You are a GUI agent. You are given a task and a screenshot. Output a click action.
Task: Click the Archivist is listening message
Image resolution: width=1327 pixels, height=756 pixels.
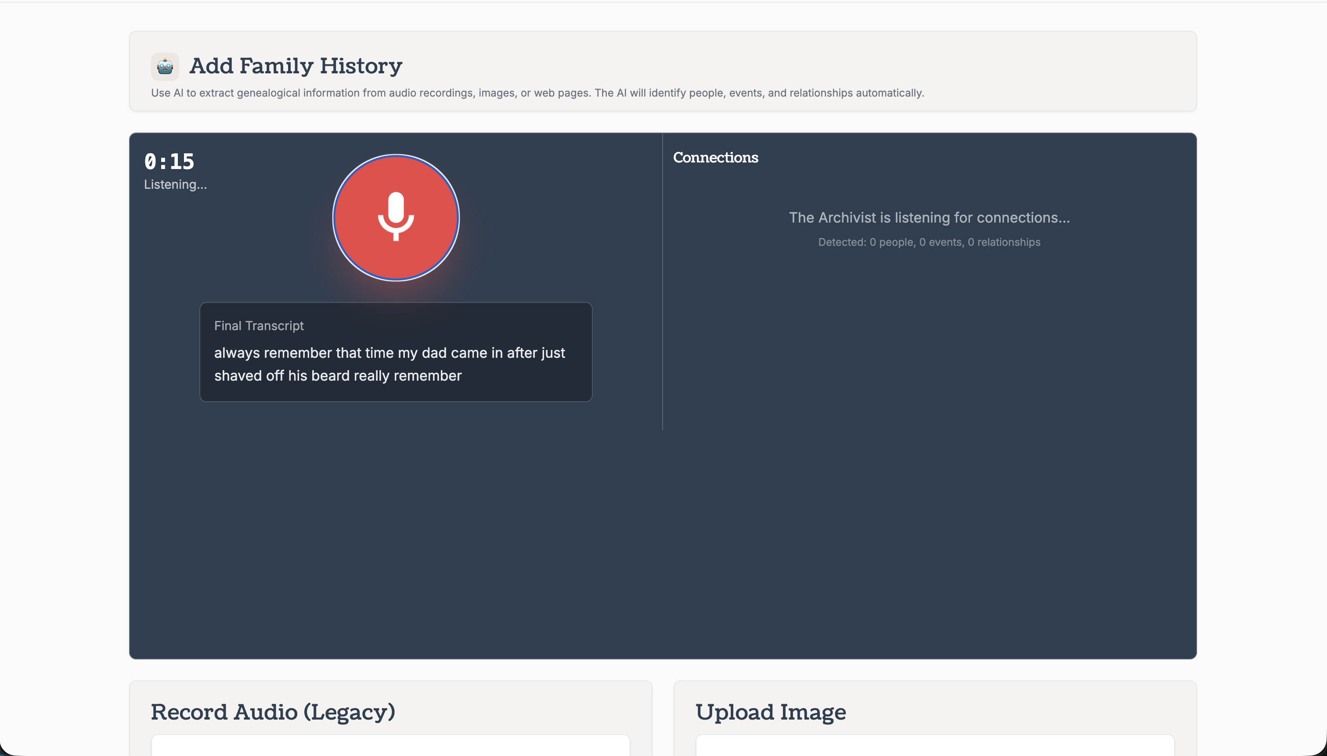point(929,218)
